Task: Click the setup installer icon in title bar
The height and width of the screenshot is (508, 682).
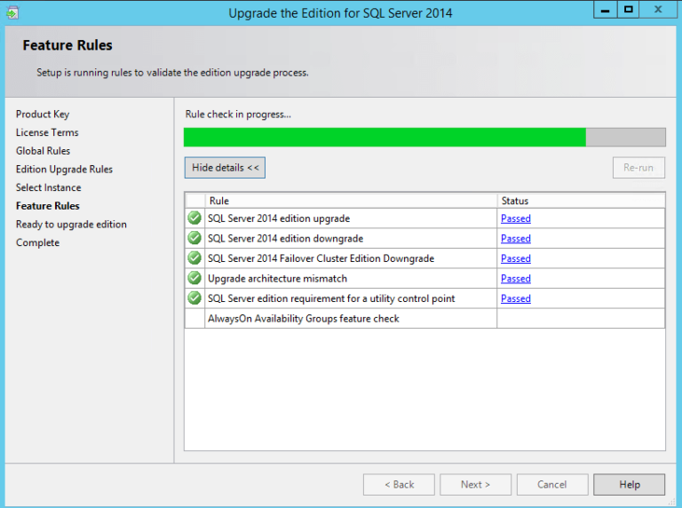Action: coord(12,12)
